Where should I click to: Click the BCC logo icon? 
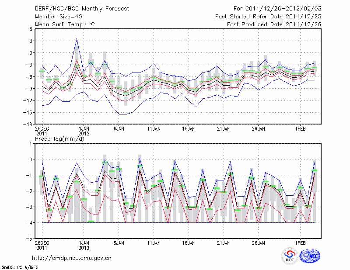tap(289, 256)
